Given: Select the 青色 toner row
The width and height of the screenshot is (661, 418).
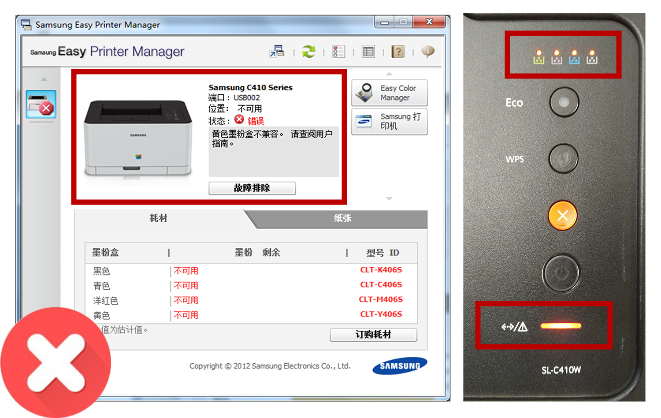Looking at the screenshot, I should (x=251, y=286).
